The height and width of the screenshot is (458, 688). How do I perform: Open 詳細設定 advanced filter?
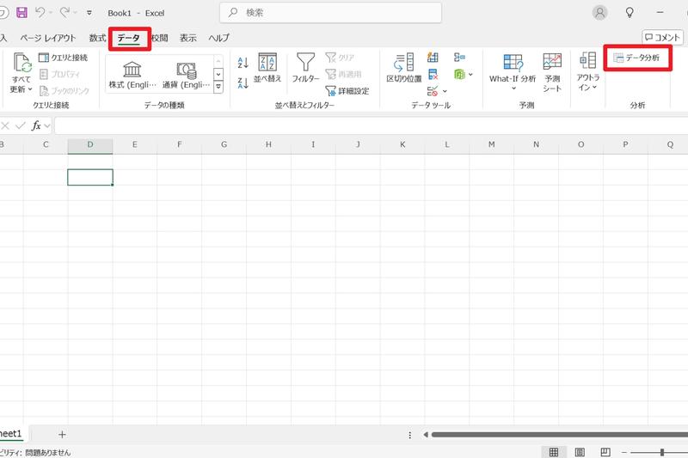[x=347, y=91]
